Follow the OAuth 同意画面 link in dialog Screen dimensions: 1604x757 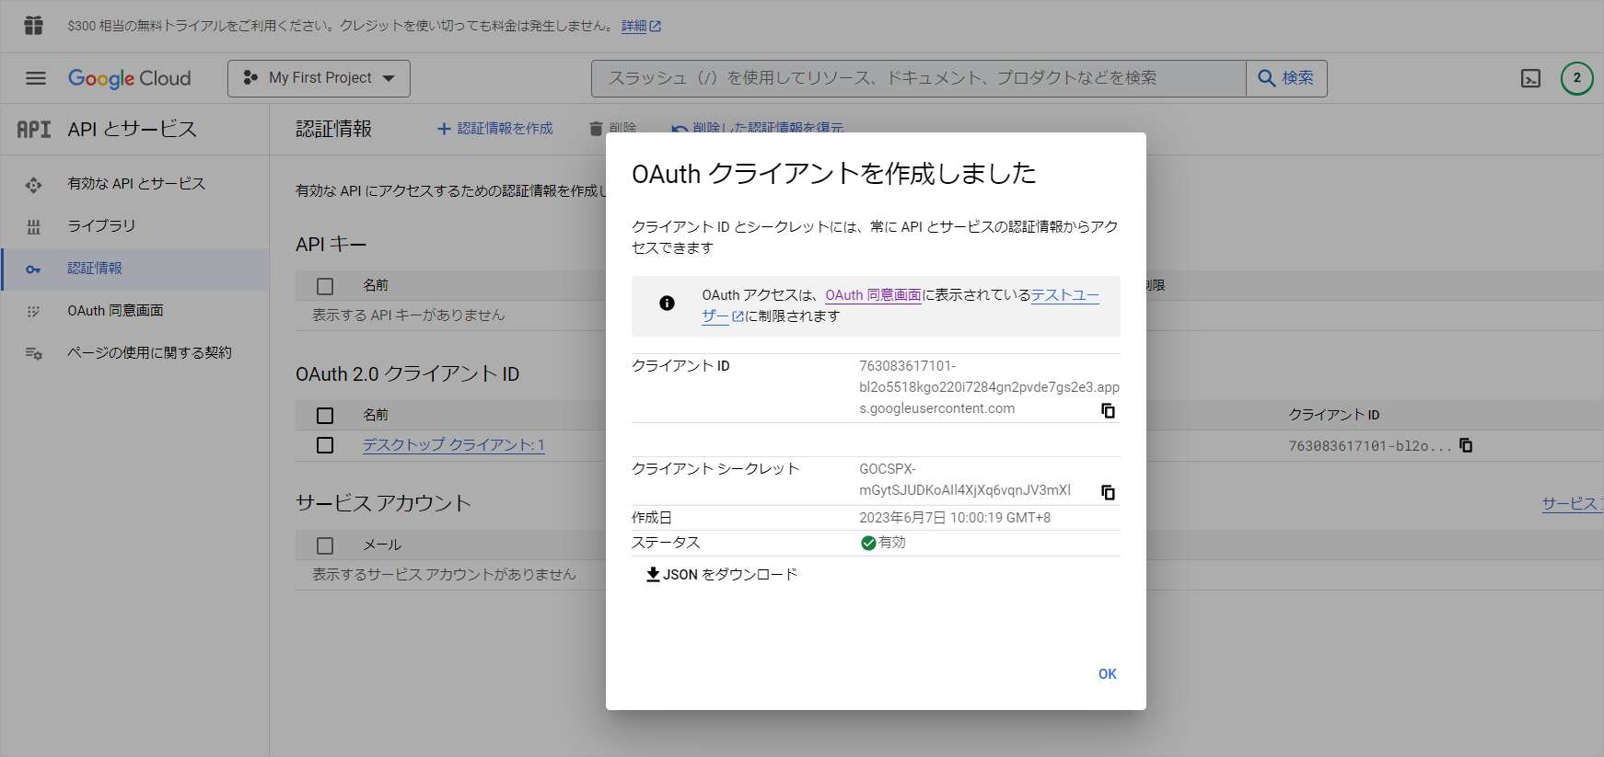pos(873,295)
